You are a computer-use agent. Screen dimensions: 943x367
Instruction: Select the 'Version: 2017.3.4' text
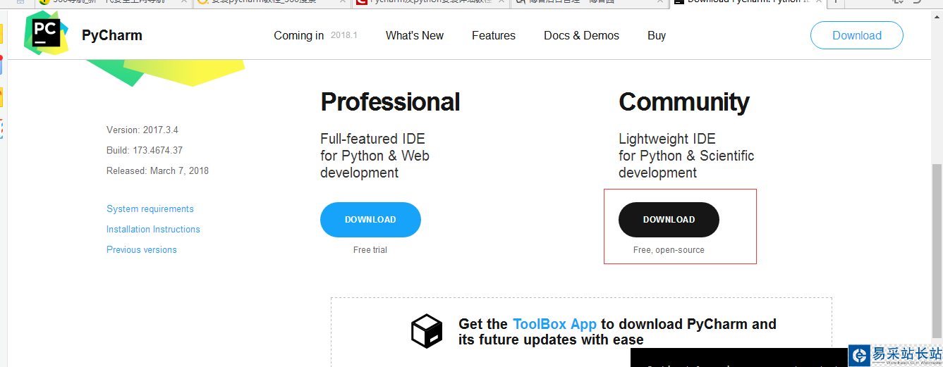tap(142, 130)
